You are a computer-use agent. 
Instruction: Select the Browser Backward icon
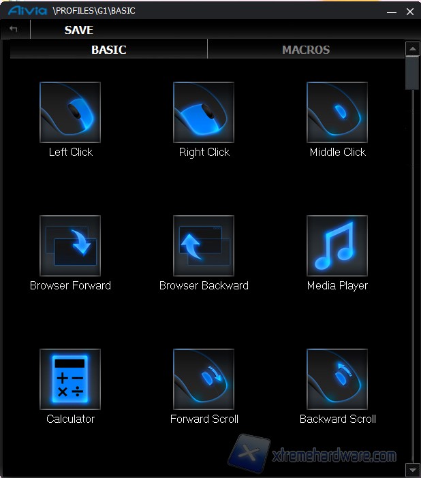[x=204, y=245]
